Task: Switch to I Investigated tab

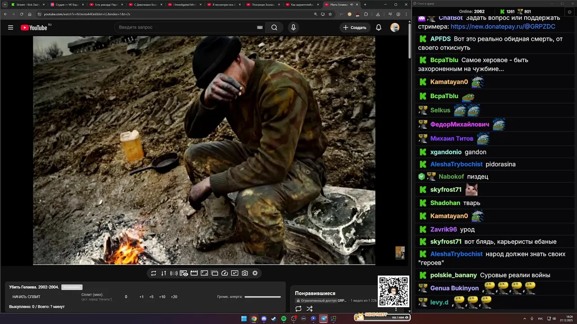Action: [x=185, y=4]
